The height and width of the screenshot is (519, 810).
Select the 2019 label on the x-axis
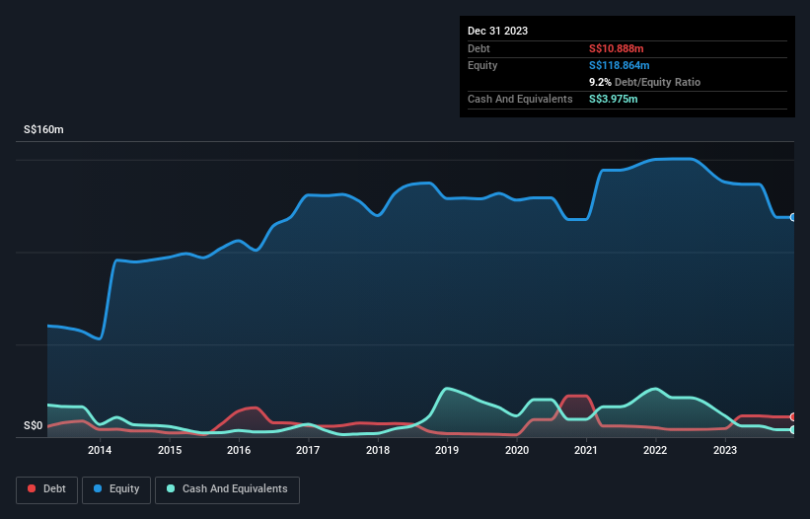447,451
